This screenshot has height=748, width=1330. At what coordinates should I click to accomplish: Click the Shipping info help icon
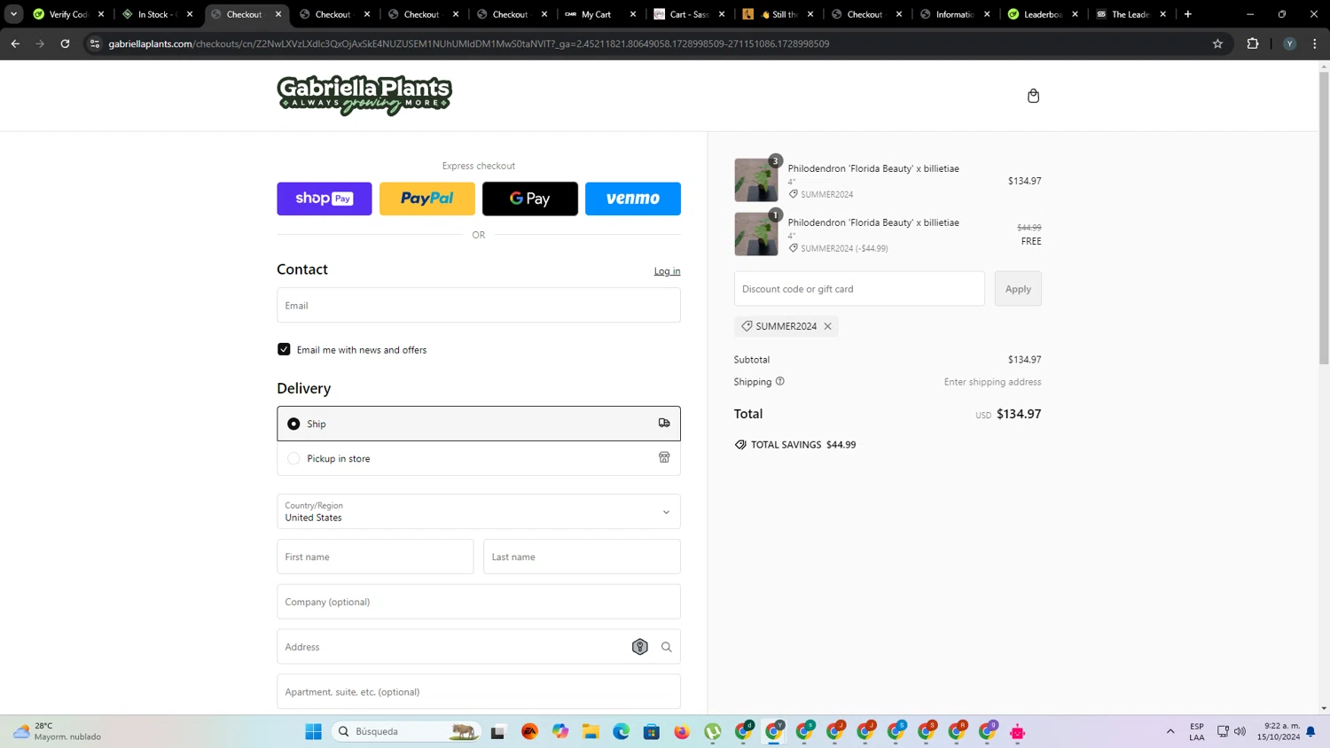[780, 381]
